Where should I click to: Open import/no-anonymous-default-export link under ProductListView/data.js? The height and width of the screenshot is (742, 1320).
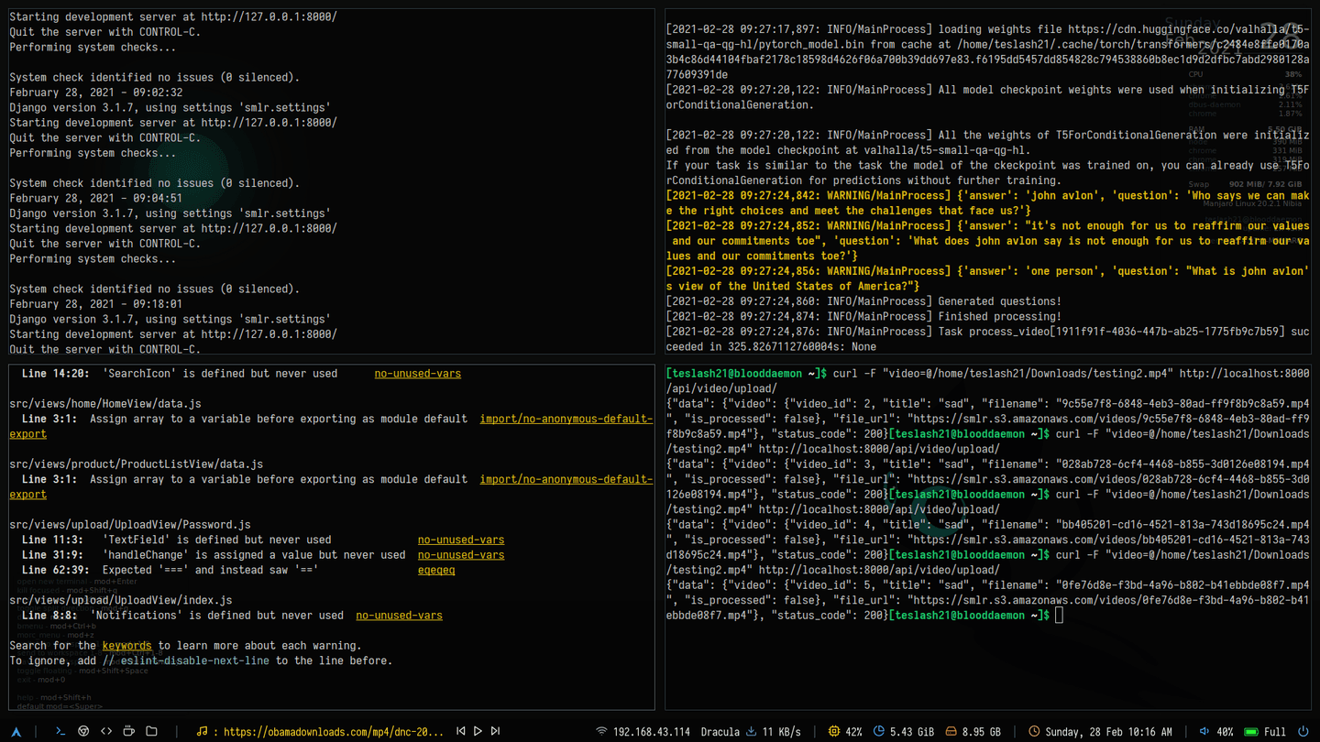coord(566,479)
